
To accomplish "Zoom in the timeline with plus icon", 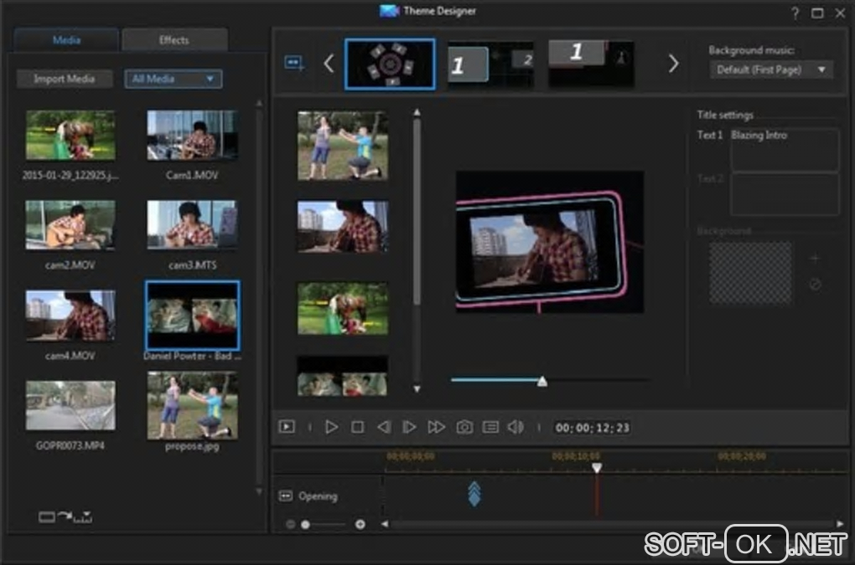I will click(360, 525).
